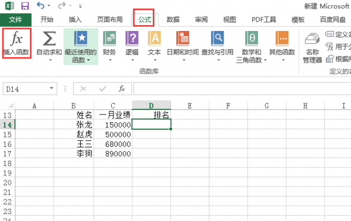
Task: Select column B header
Action: point(74,105)
